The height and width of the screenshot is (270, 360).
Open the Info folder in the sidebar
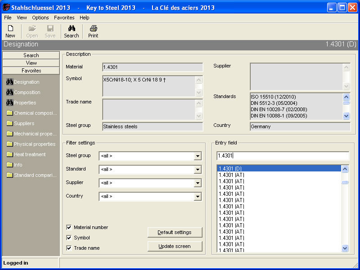(14, 165)
